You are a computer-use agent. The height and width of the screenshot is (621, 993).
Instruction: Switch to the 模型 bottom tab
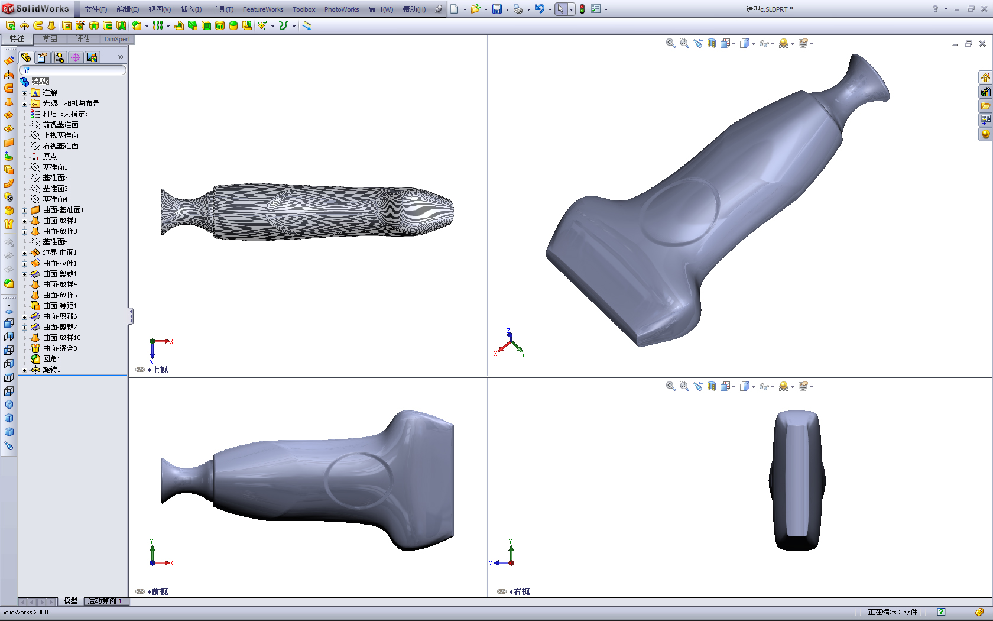70,601
